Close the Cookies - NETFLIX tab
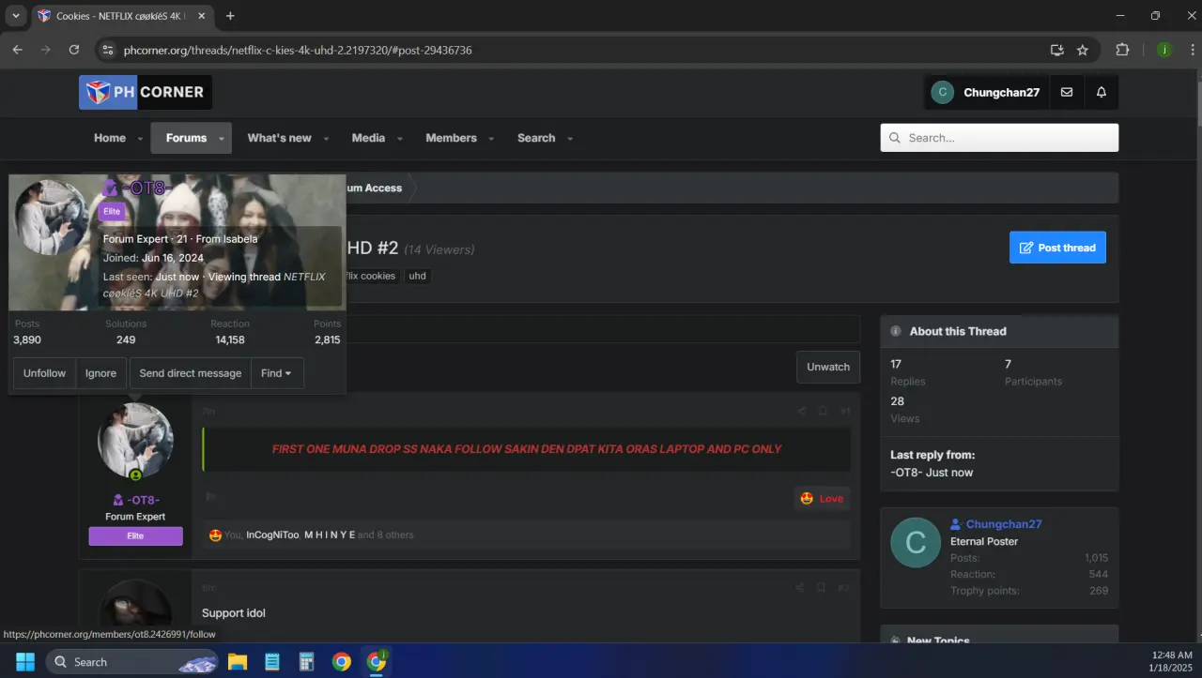The image size is (1202, 678). [203, 16]
